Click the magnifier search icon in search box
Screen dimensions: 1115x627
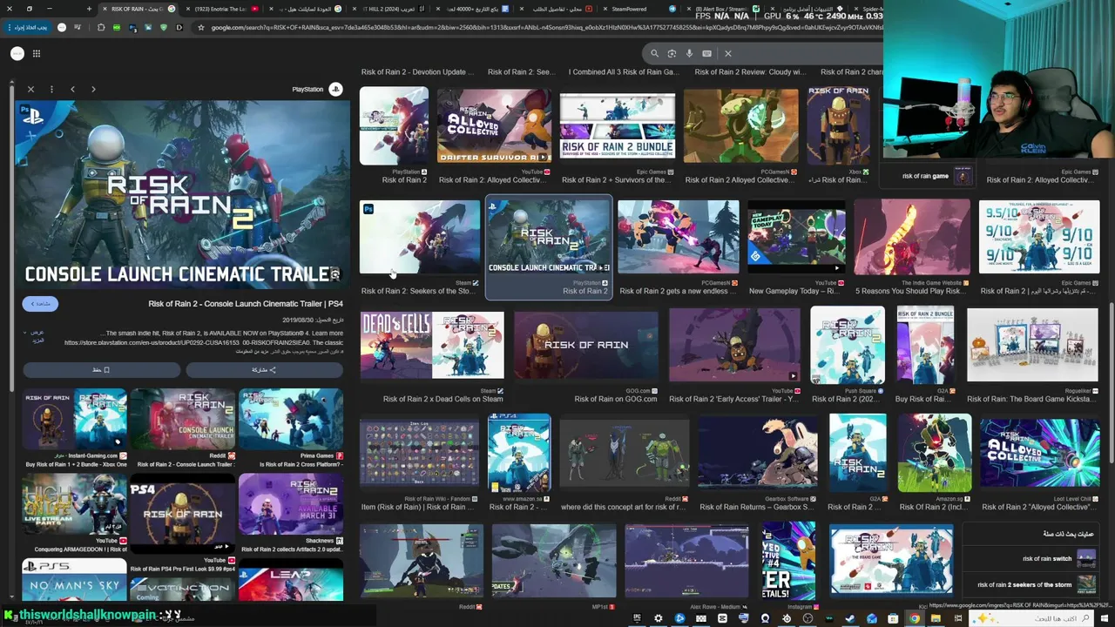[654, 53]
